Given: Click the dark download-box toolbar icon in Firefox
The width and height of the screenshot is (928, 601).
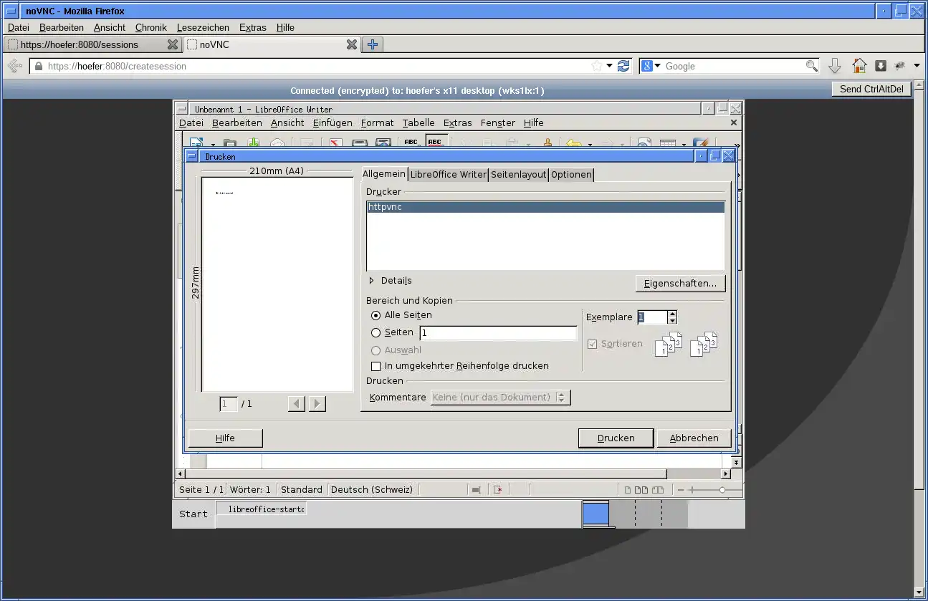Looking at the screenshot, I should (881, 66).
